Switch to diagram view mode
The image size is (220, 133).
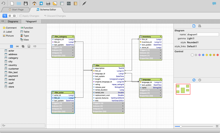(5, 16)
